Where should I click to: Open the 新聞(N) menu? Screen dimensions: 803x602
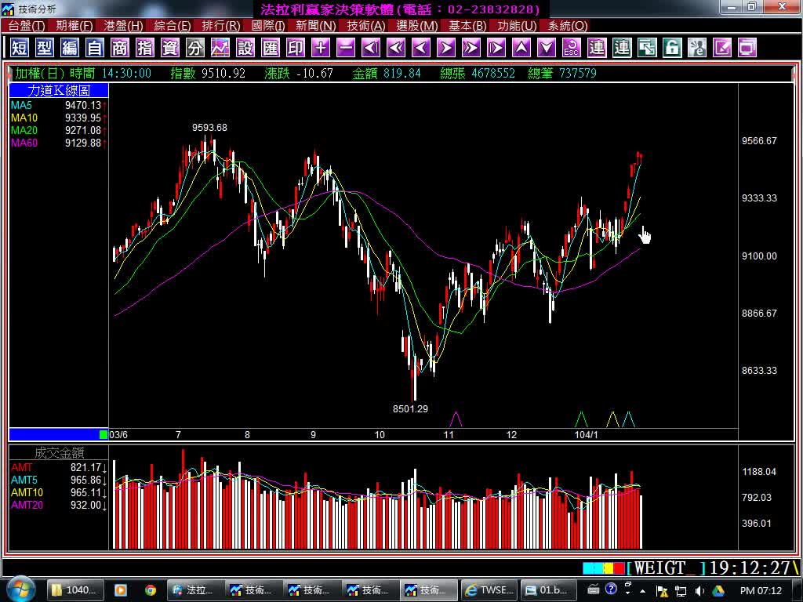coord(315,26)
